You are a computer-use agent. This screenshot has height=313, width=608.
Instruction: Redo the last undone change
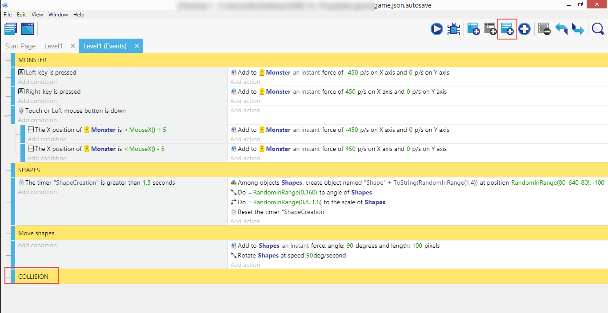(x=578, y=29)
